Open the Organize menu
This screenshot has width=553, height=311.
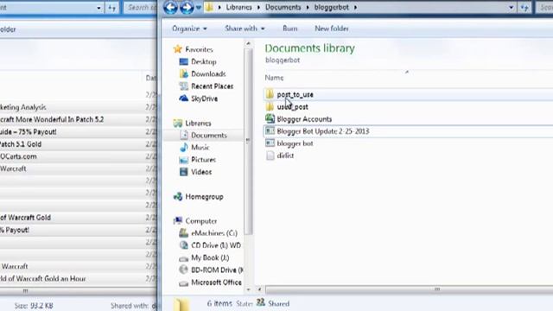click(x=189, y=29)
